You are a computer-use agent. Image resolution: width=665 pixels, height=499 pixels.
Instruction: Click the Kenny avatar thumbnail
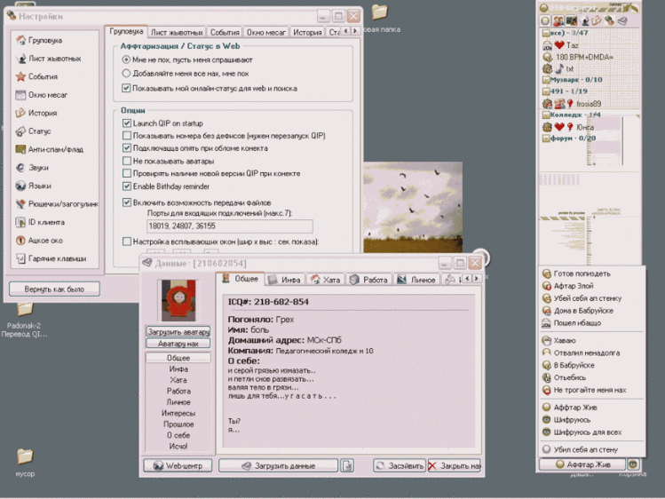[x=178, y=300]
